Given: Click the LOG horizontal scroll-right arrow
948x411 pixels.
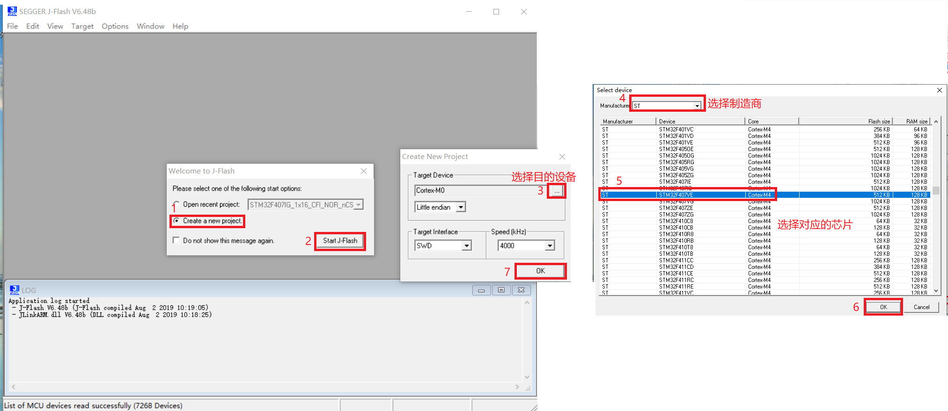Looking at the screenshot, I should click(517, 387).
